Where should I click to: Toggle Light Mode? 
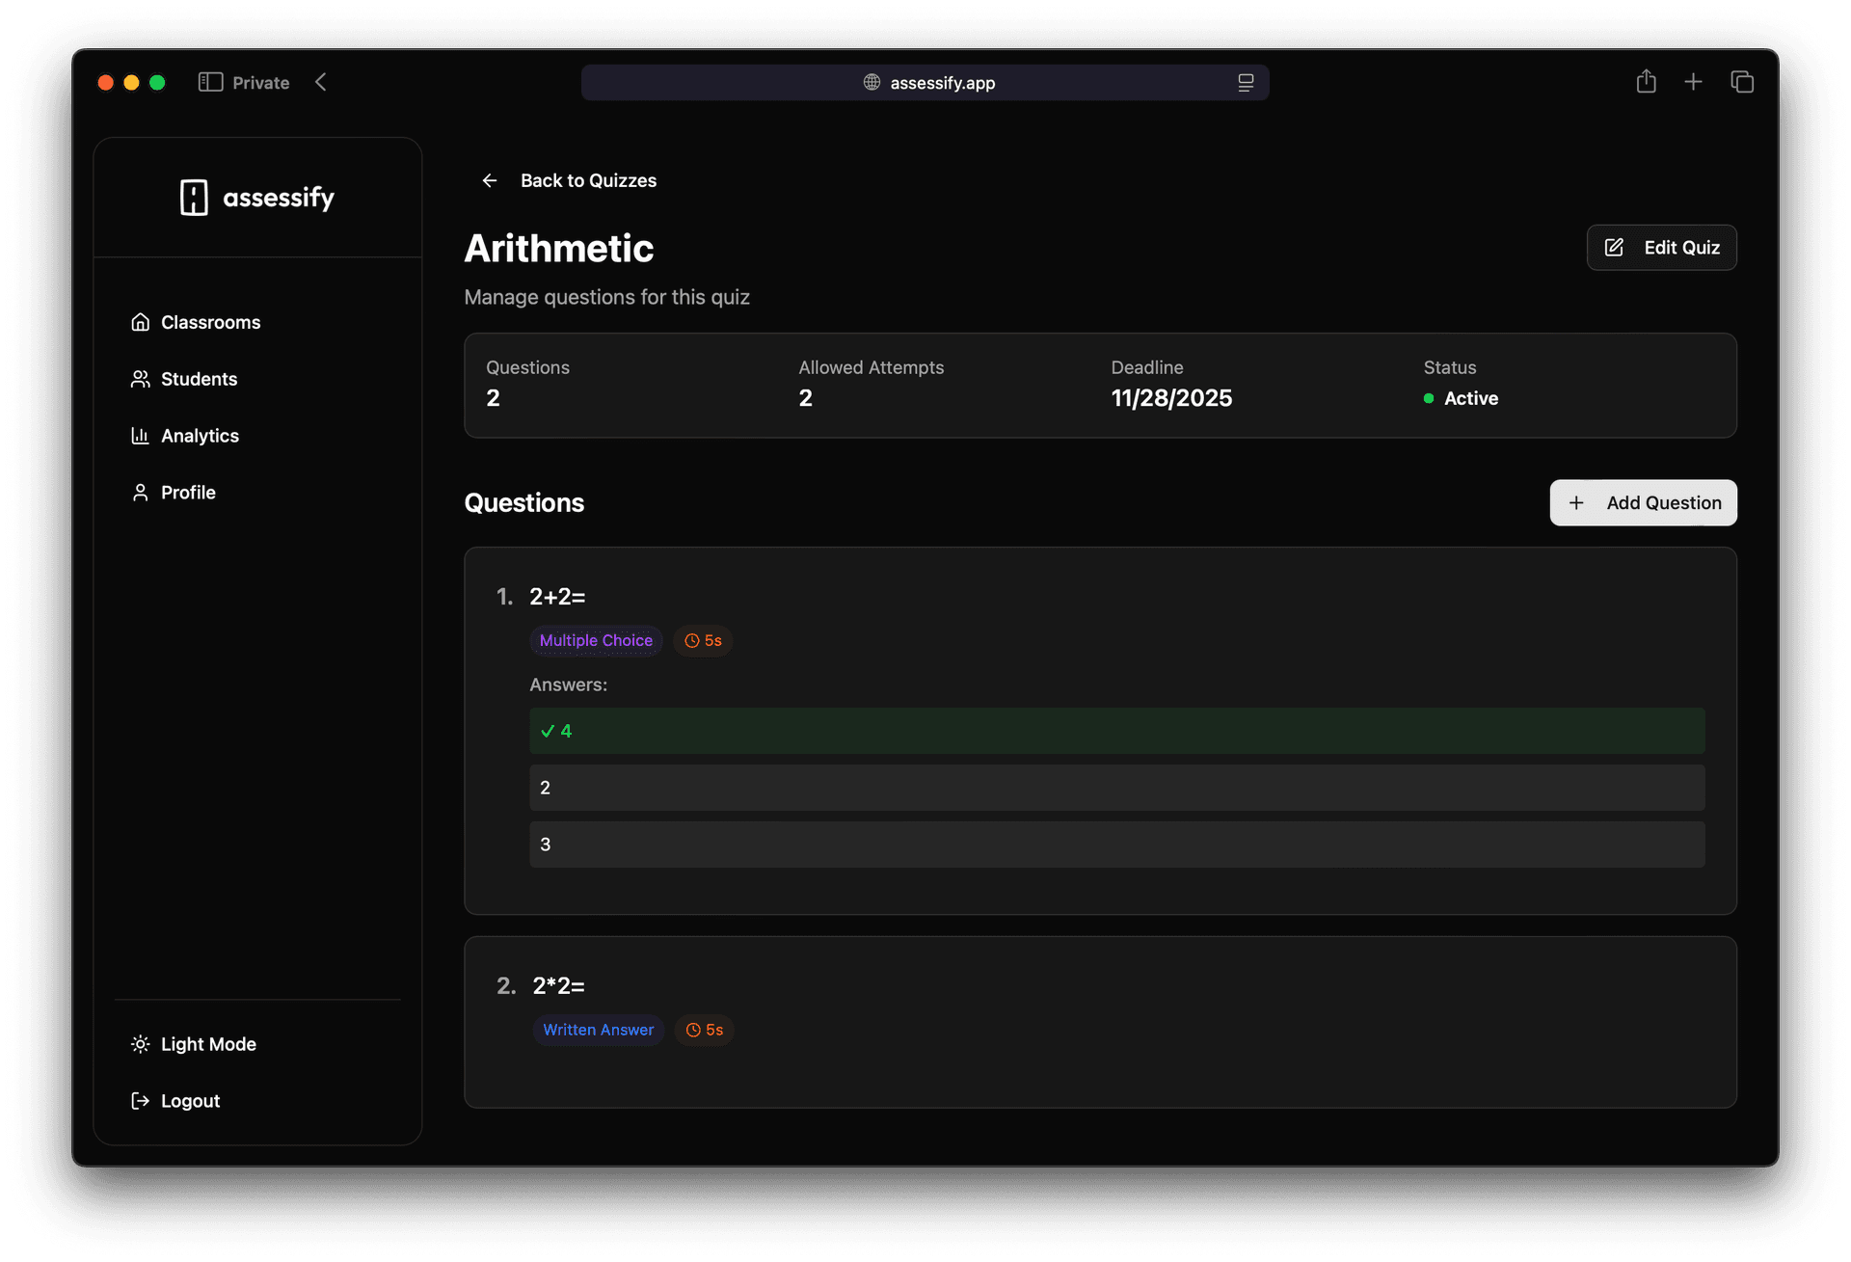tap(207, 1044)
